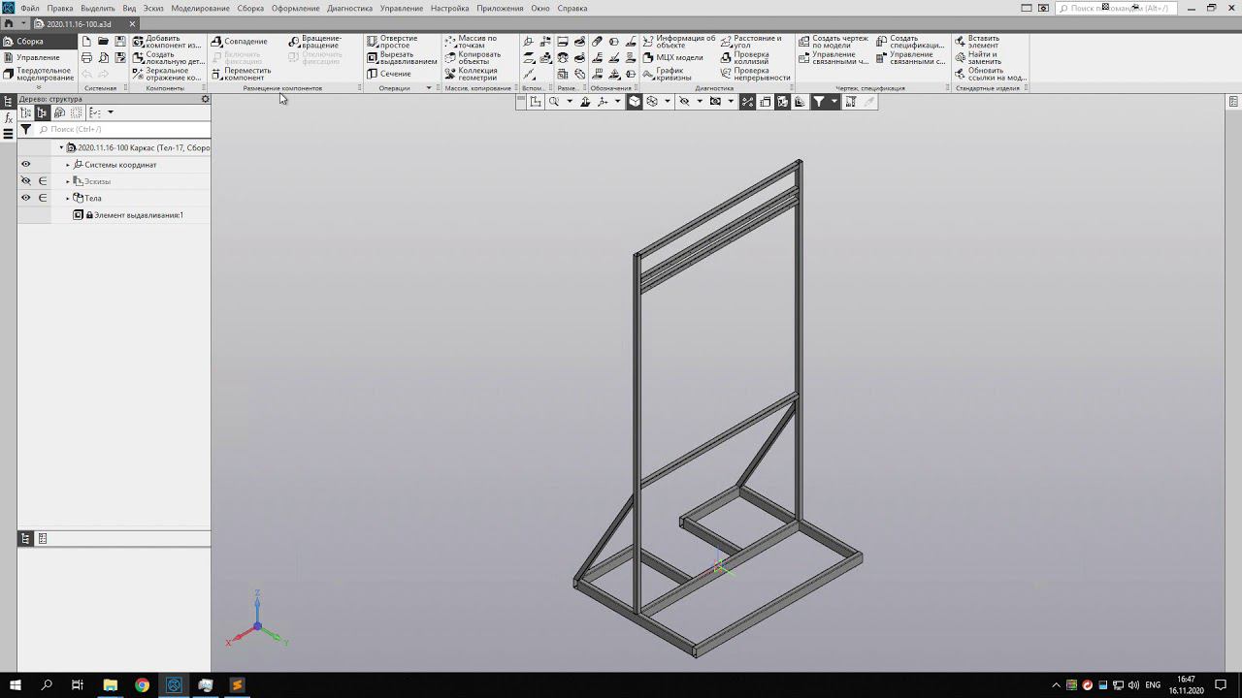The image size is (1242, 698).
Task: Open the tree display options dropdown arrow
Action: (x=110, y=113)
